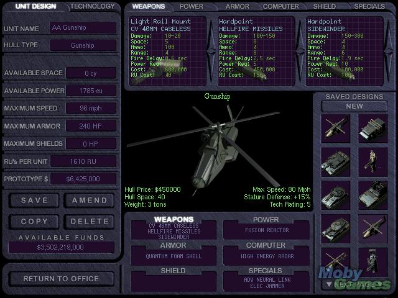
Task: Select the tank design in fourth row left
Action: coord(336,228)
